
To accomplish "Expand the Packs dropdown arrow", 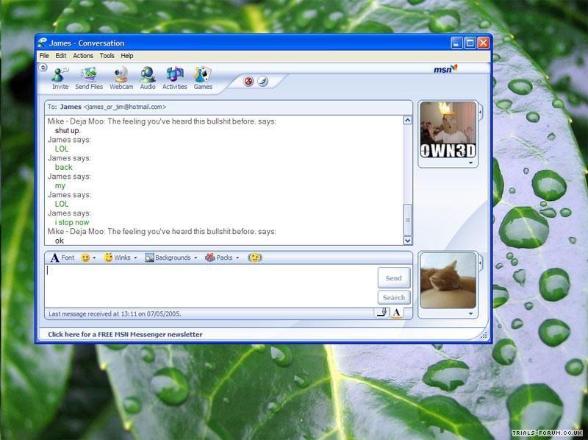I will click(x=237, y=258).
